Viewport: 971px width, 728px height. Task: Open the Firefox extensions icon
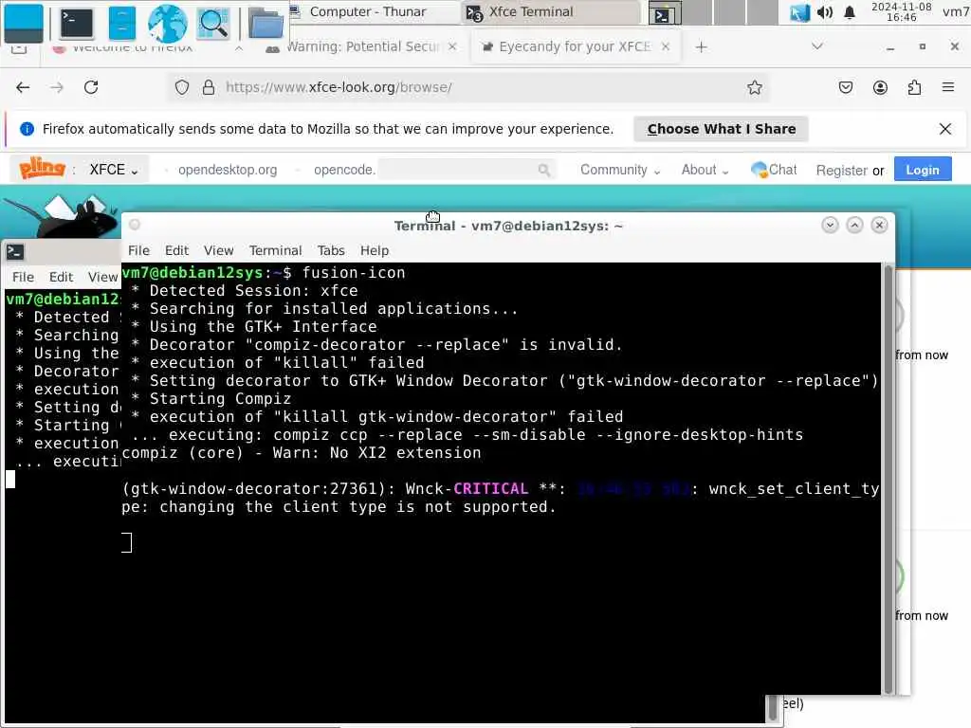pyautogui.click(x=914, y=87)
